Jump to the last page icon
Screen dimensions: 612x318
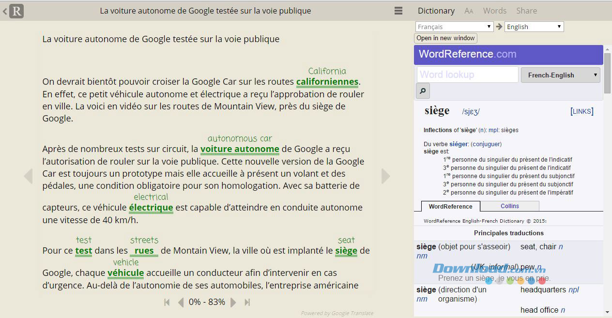pyautogui.click(x=247, y=303)
